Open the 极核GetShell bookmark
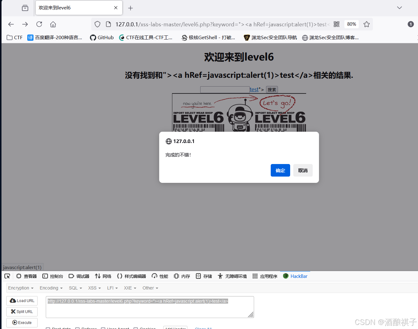Screen dimensions: 418x329 (x=208, y=38)
